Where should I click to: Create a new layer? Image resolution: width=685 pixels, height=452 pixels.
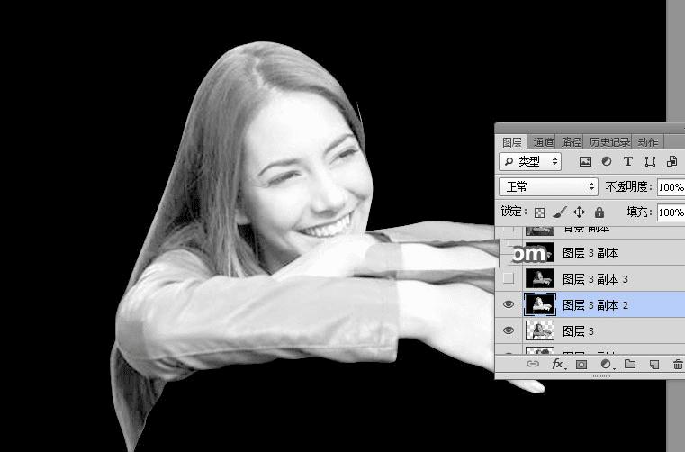tap(654, 364)
